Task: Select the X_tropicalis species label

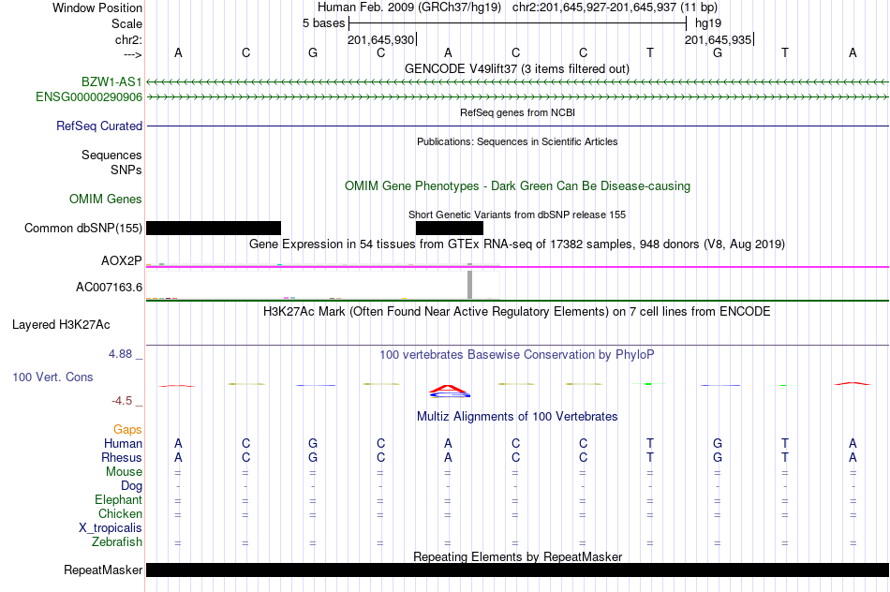Action: [111, 528]
